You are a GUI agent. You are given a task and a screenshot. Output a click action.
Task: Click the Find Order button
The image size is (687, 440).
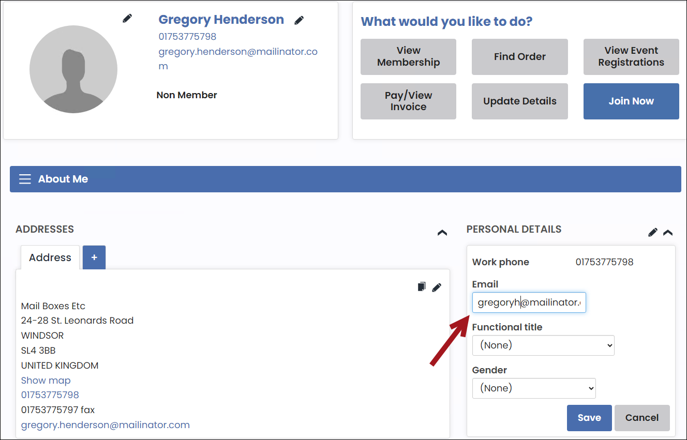[x=519, y=57]
